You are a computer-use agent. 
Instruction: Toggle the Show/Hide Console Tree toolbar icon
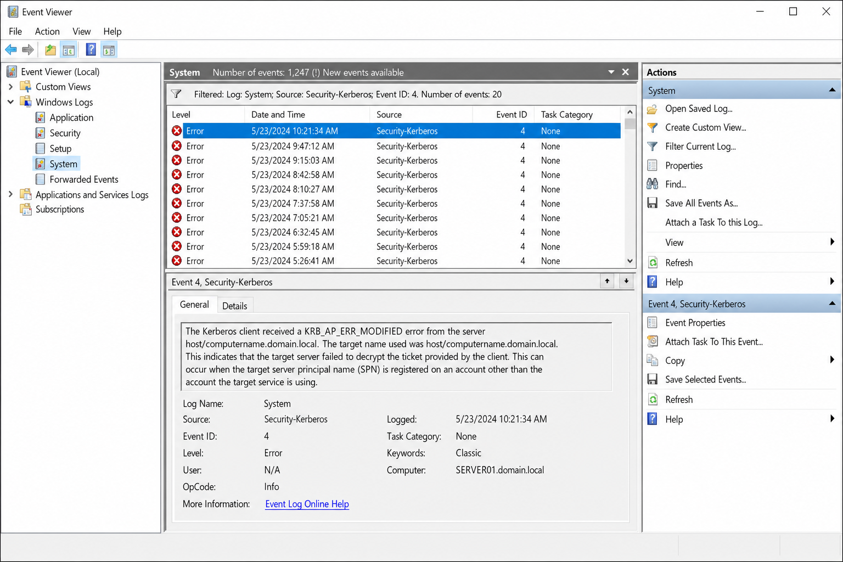69,50
